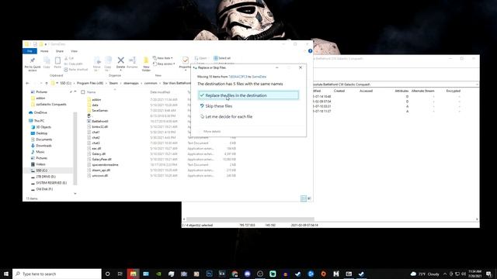Open 3D Objects in the navigation pane

43,127
